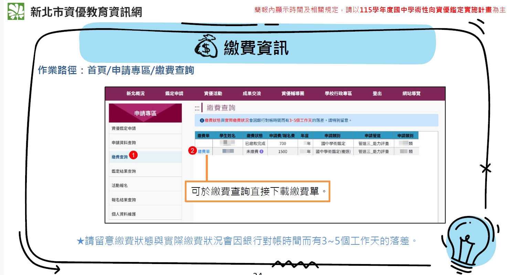Screen dimensions: 510x275
Task: Click 登出 to log out
Action: (x=377, y=93)
